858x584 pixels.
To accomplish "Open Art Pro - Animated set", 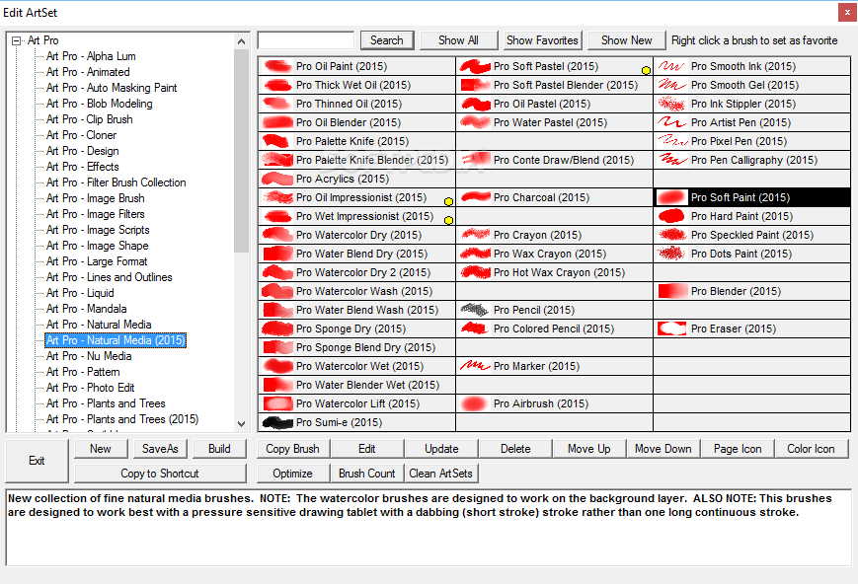I will (x=88, y=72).
